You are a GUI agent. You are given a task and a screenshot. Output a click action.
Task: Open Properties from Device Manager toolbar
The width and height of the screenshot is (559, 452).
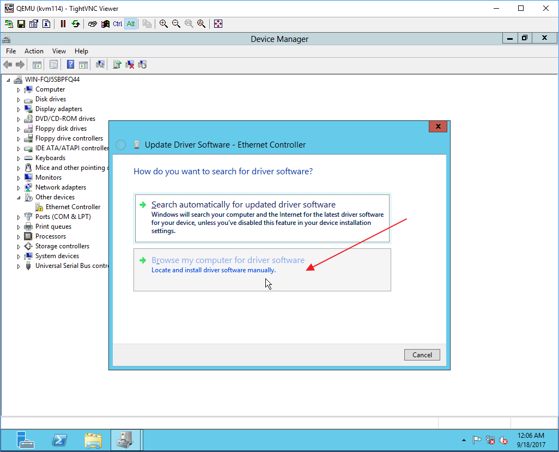[53, 64]
